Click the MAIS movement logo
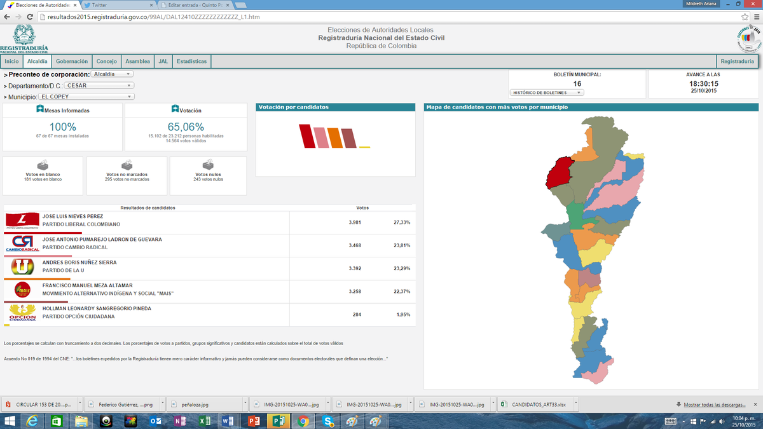The image size is (763, 429). (22, 290)
